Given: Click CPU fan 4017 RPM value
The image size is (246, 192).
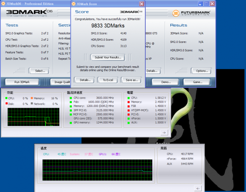Looking at the screenshot, I should 187,154.
